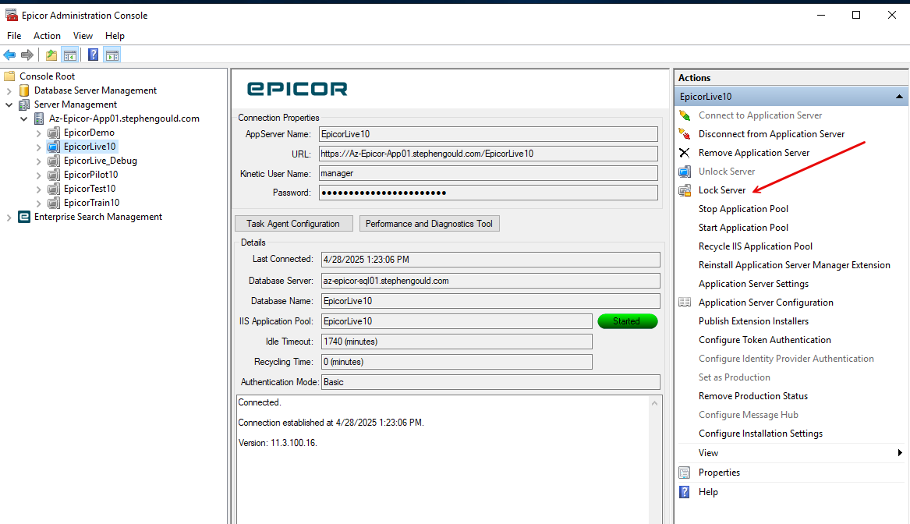
Task: Expand the Enterprise Search Management node
Action: 9,217
